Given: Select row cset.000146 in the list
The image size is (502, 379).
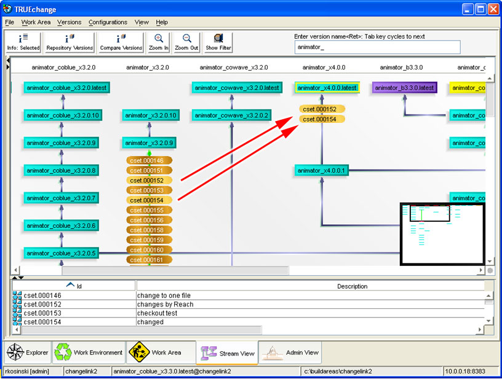Looking at the screenshot, I should [x=249, y=295].
